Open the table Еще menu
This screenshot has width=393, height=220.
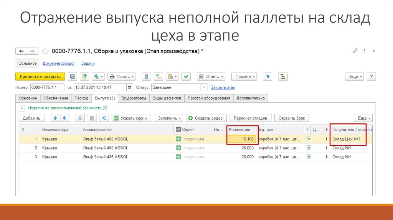363,118
